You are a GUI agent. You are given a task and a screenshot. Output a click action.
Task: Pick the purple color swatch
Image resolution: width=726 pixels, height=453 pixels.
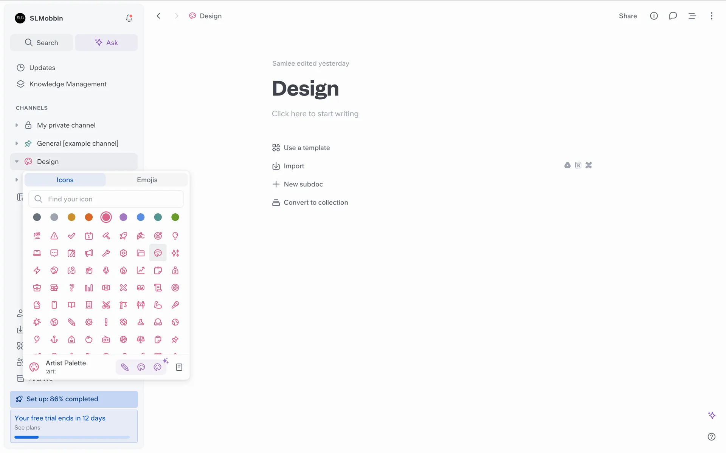tap(123, 217)
